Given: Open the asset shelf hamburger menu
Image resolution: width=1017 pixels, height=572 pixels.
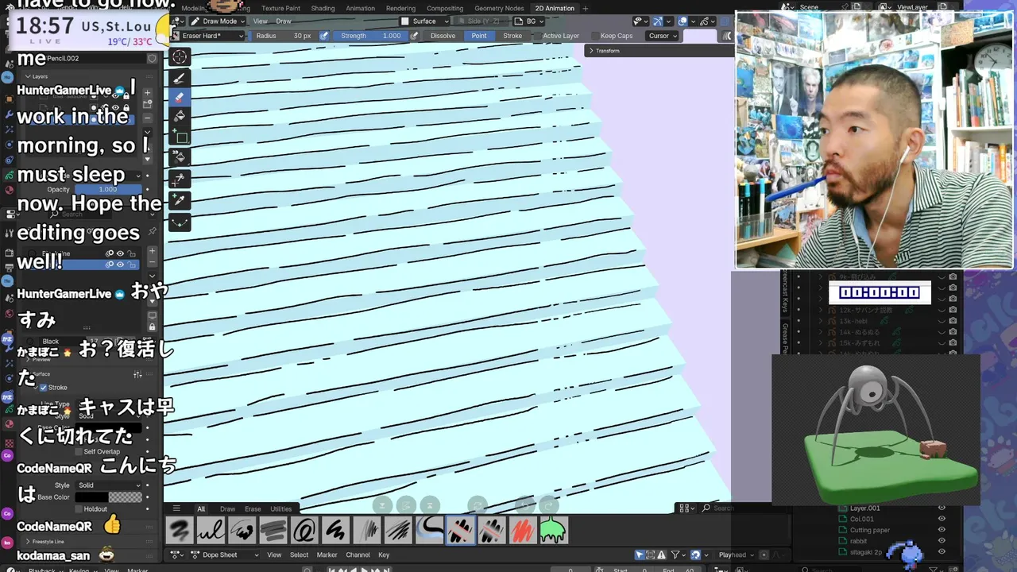Looking at the screenshot, I should tap(176, 508).
